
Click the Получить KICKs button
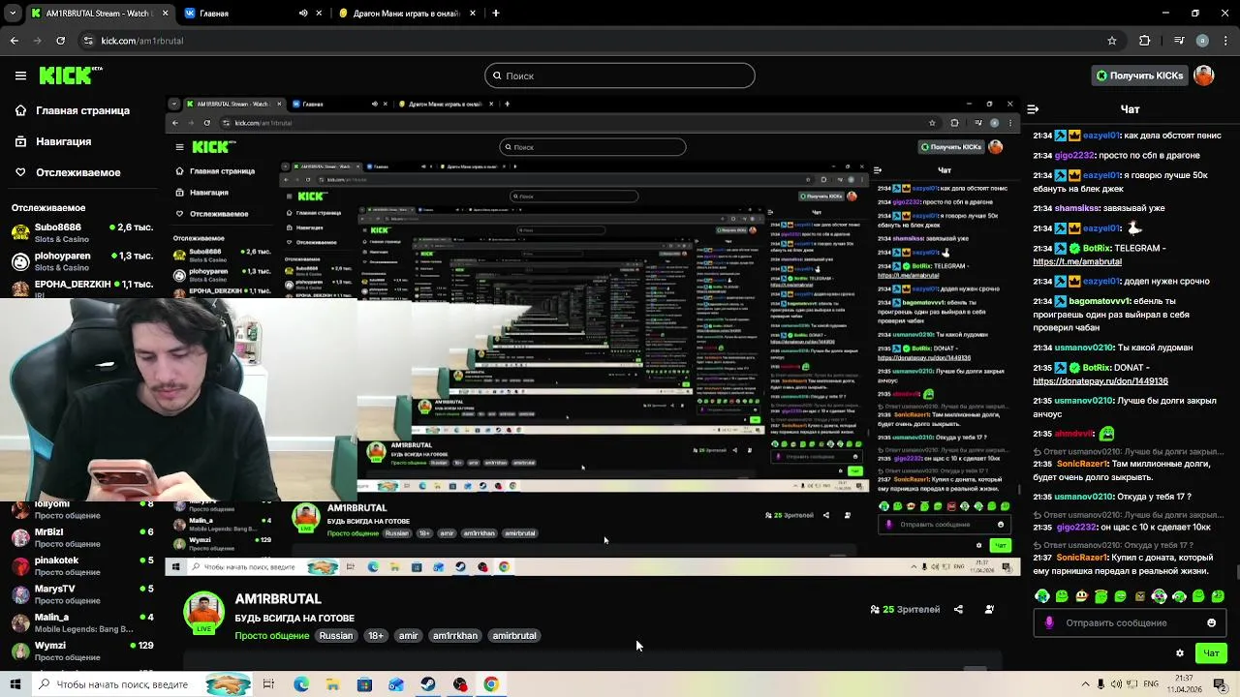click(x=1139, y=76)
